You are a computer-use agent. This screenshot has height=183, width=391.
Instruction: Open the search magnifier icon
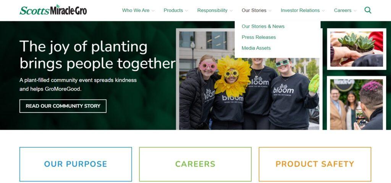point(368,10)
